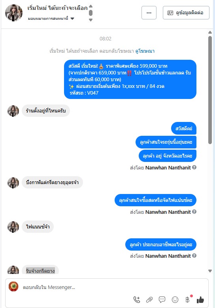Start a call with the phone icon
This screenshot has height=308, width=215.
pyautogui.click(x=137, y=300)
